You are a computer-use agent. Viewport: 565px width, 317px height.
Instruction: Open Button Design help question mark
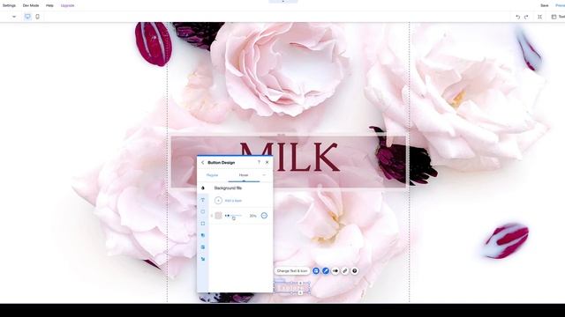(x=259, y=162)
